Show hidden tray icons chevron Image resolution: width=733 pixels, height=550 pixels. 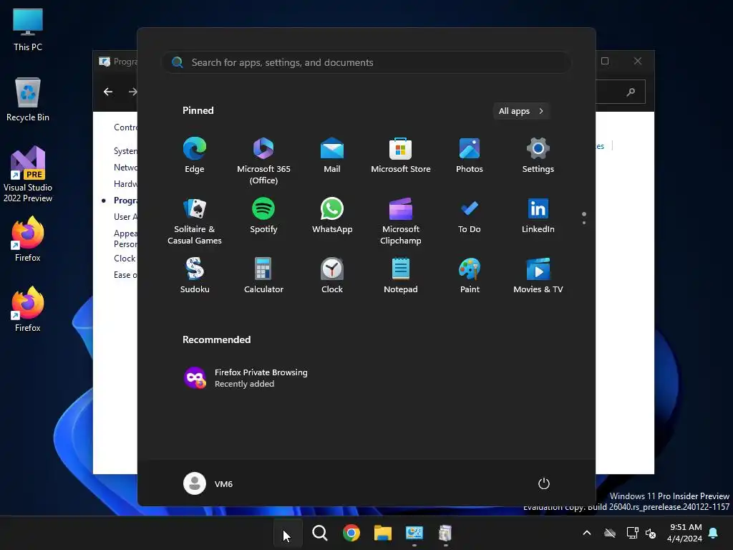[x=587, y=533]
